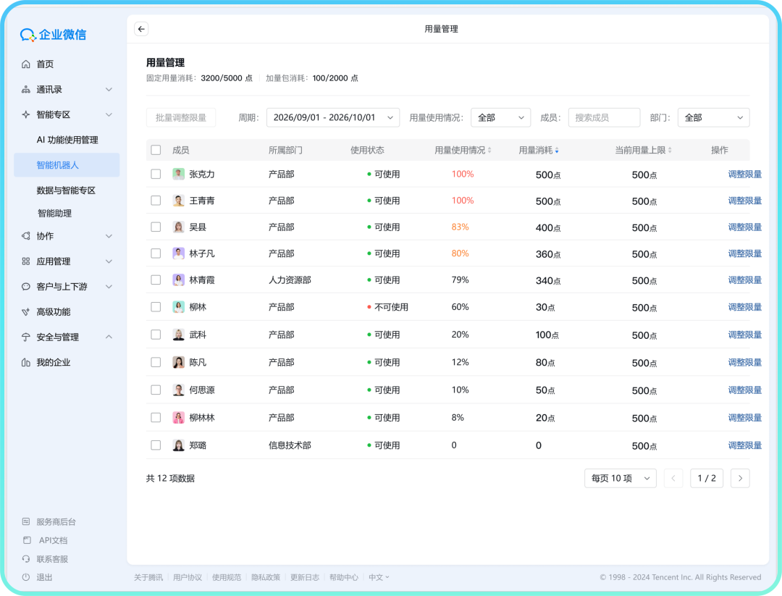Click 柳林林's avatar
Screen dimensions: 782x596
pos(179,417)
